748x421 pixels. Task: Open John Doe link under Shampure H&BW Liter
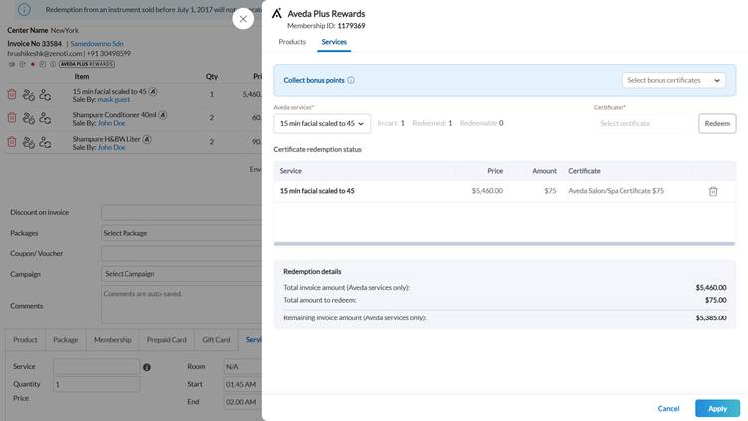tap(112, 148)
